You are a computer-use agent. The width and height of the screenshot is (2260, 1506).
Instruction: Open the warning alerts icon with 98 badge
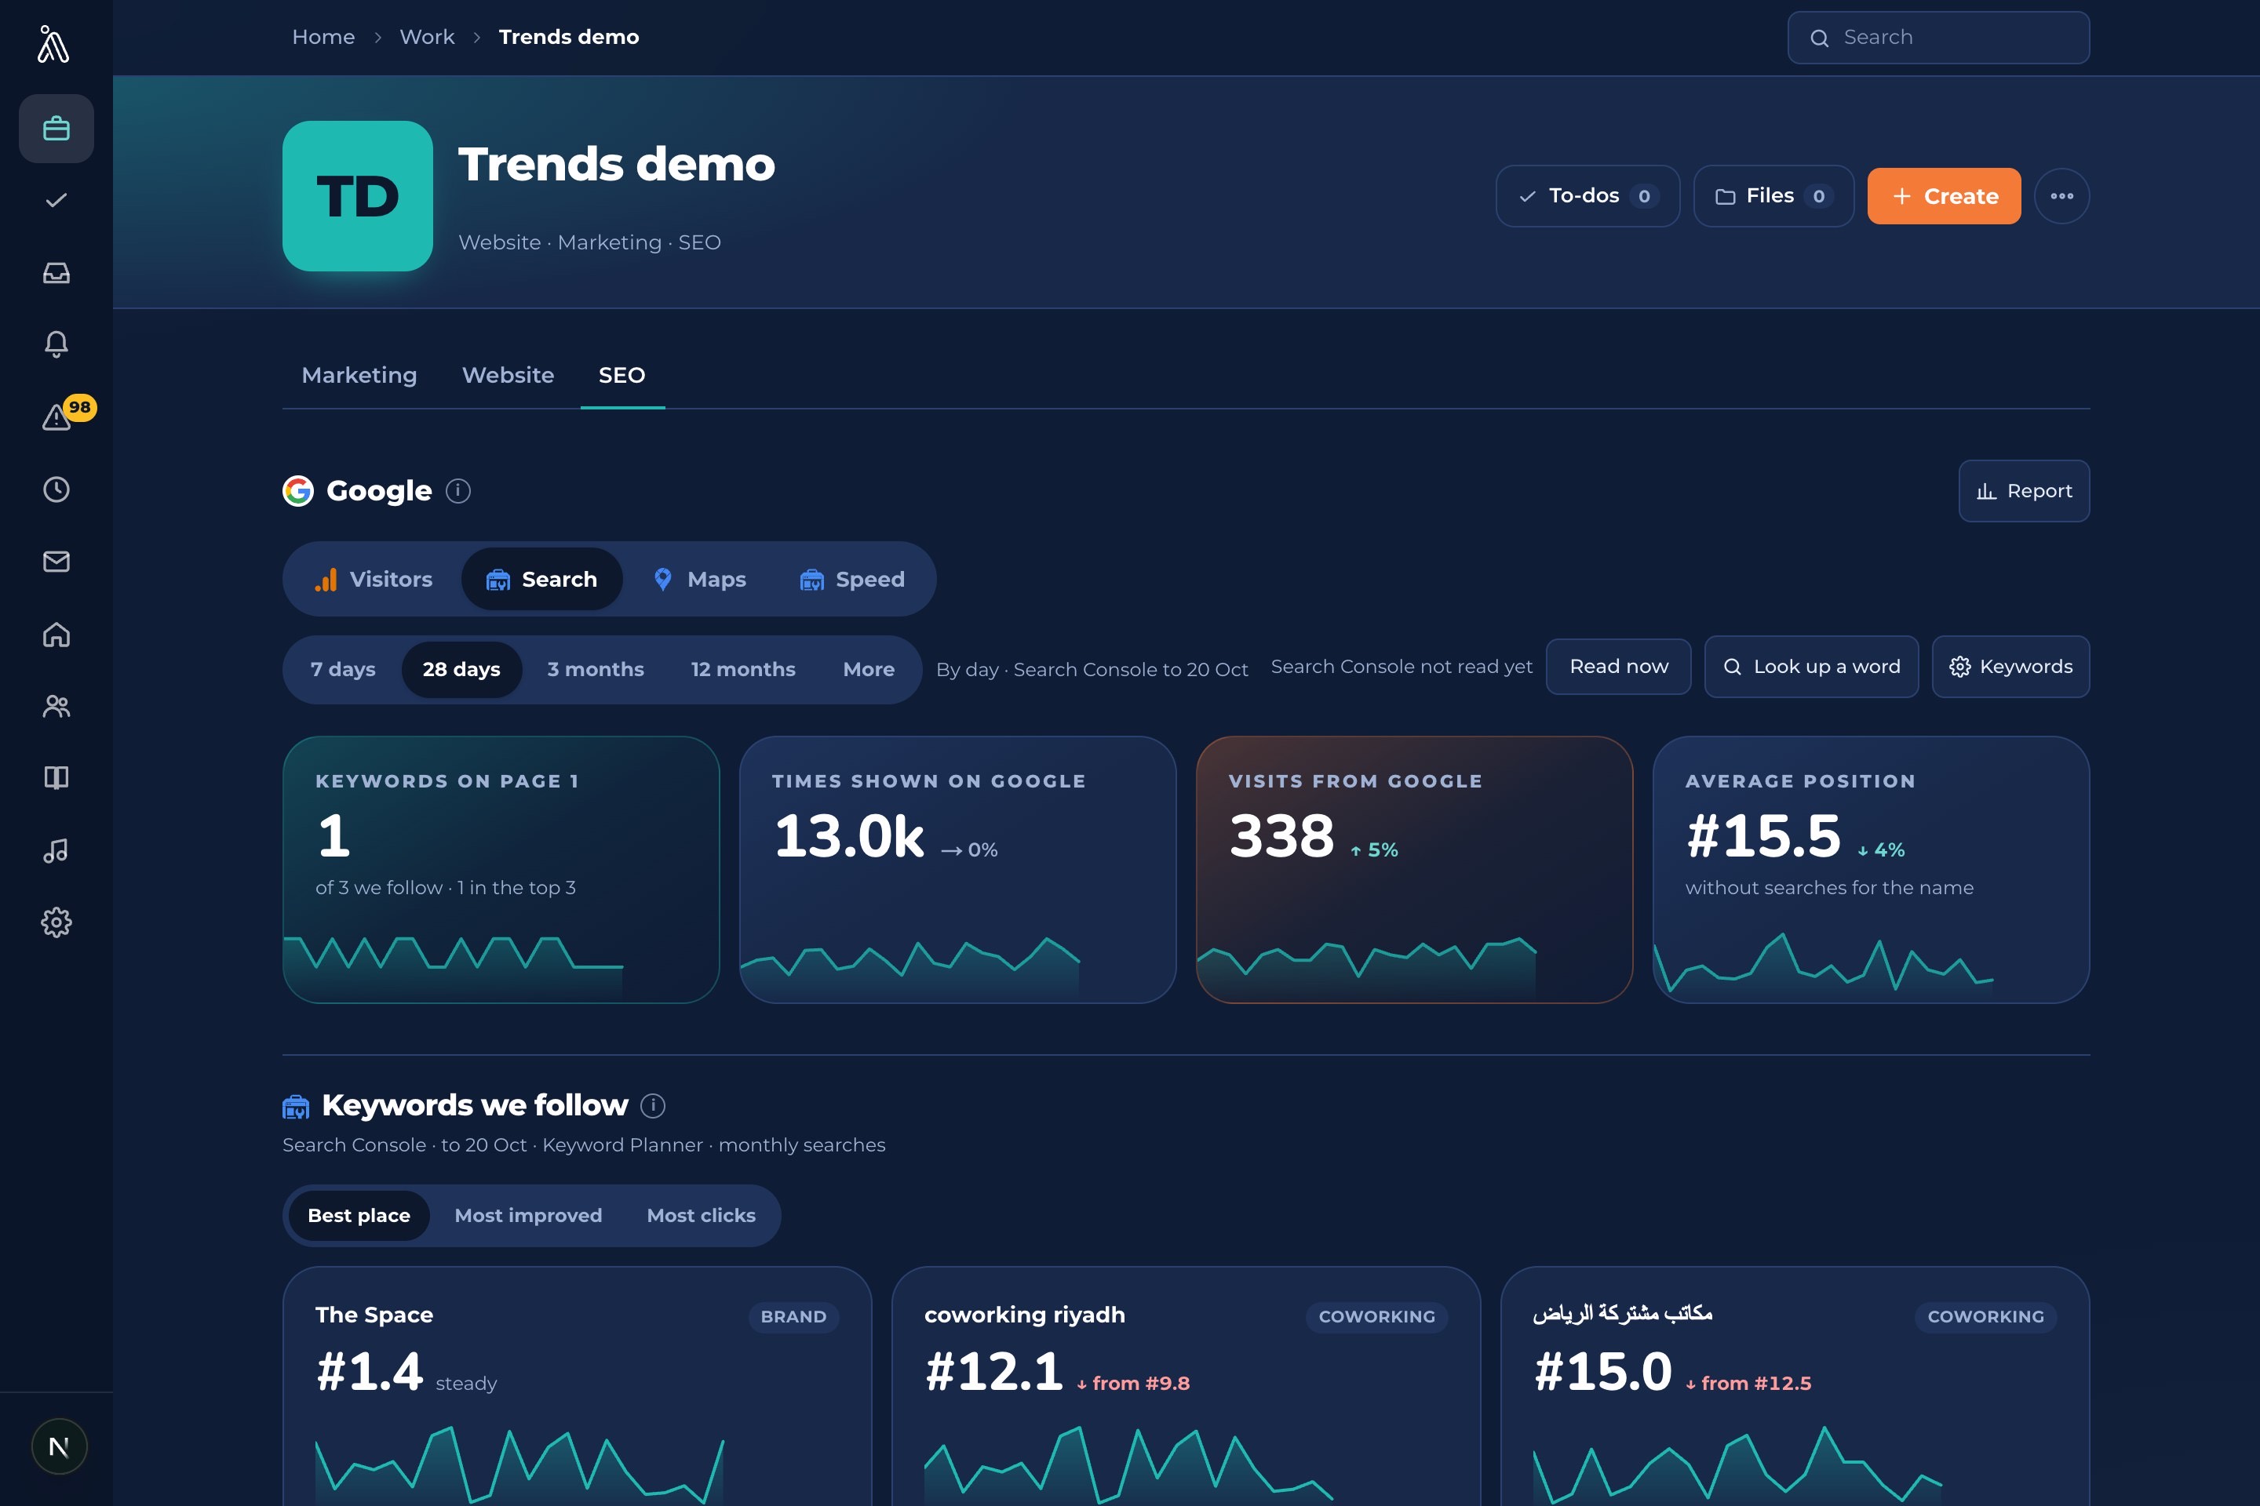pyautogui.click(x=56, y=417)
